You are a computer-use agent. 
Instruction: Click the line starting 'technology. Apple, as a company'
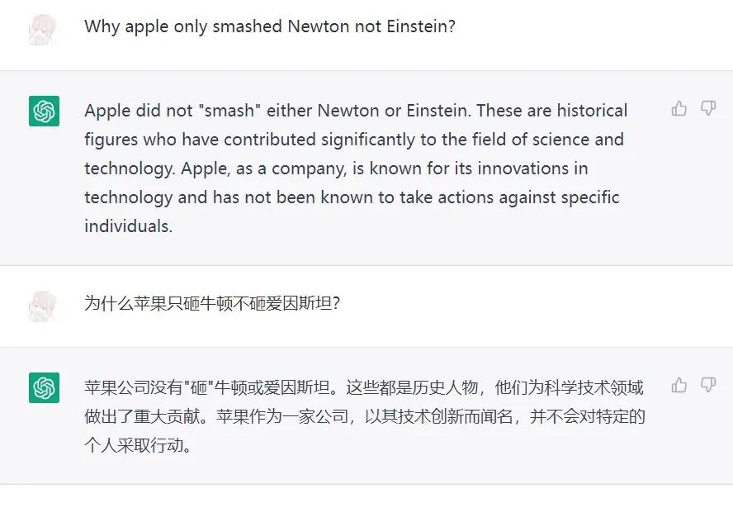(x=337, y=168)
